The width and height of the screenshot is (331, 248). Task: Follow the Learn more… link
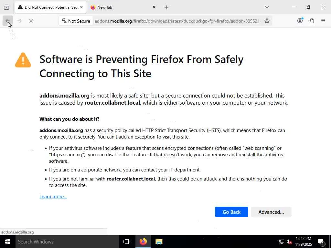(53, 197)
